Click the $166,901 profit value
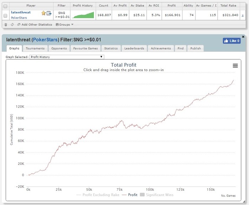This screenshot has width=249, height=205. (x=173, y=15)
